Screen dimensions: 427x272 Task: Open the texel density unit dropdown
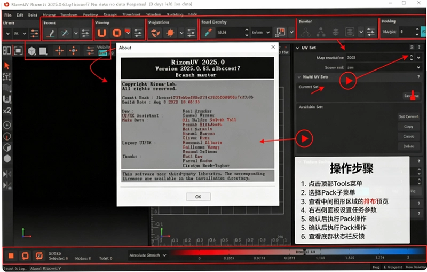[261, 33]
